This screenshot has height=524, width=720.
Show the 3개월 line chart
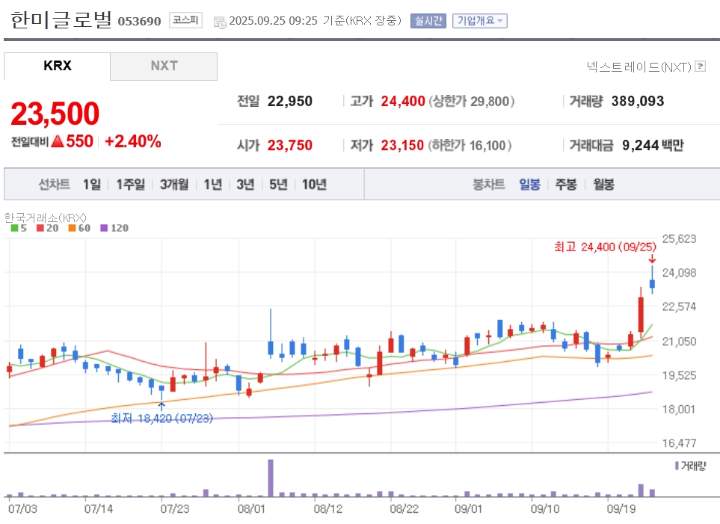(x=174, y=184)
